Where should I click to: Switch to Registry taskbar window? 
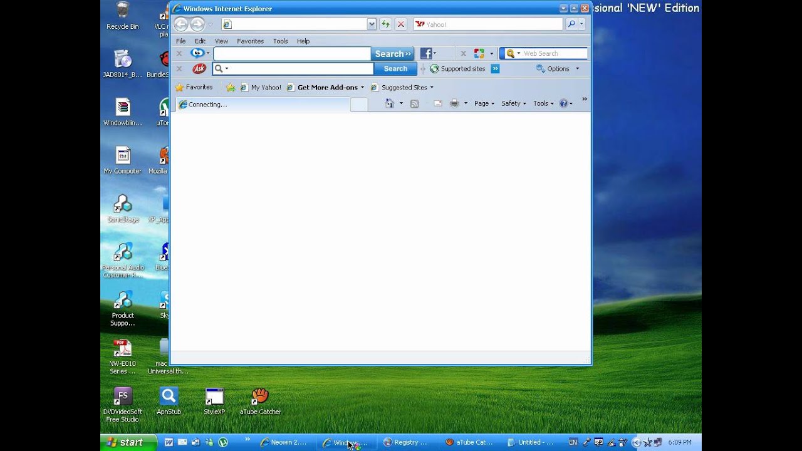pos(408,442)
